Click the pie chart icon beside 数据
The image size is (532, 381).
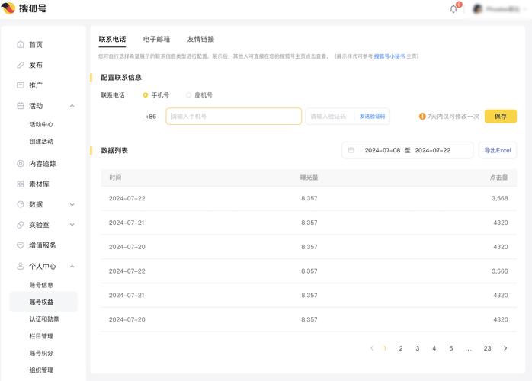[x=21, y=204]
